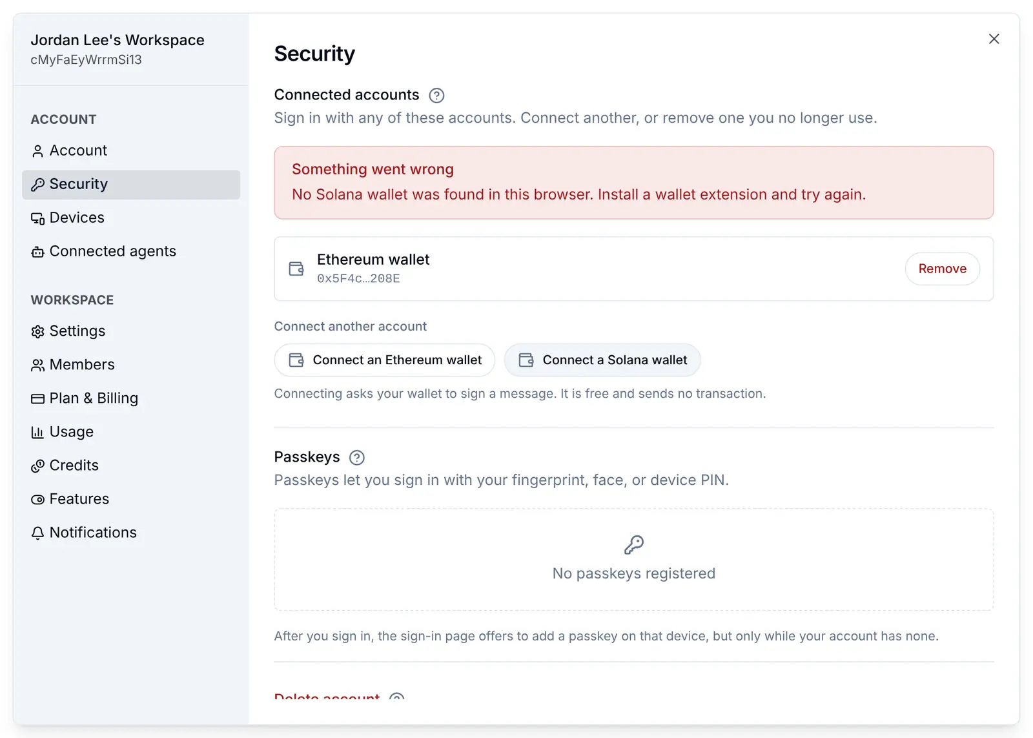This screenshot has width=1033, height=738.
Task: Remove the Ethereum wallet
Action: 942,269
